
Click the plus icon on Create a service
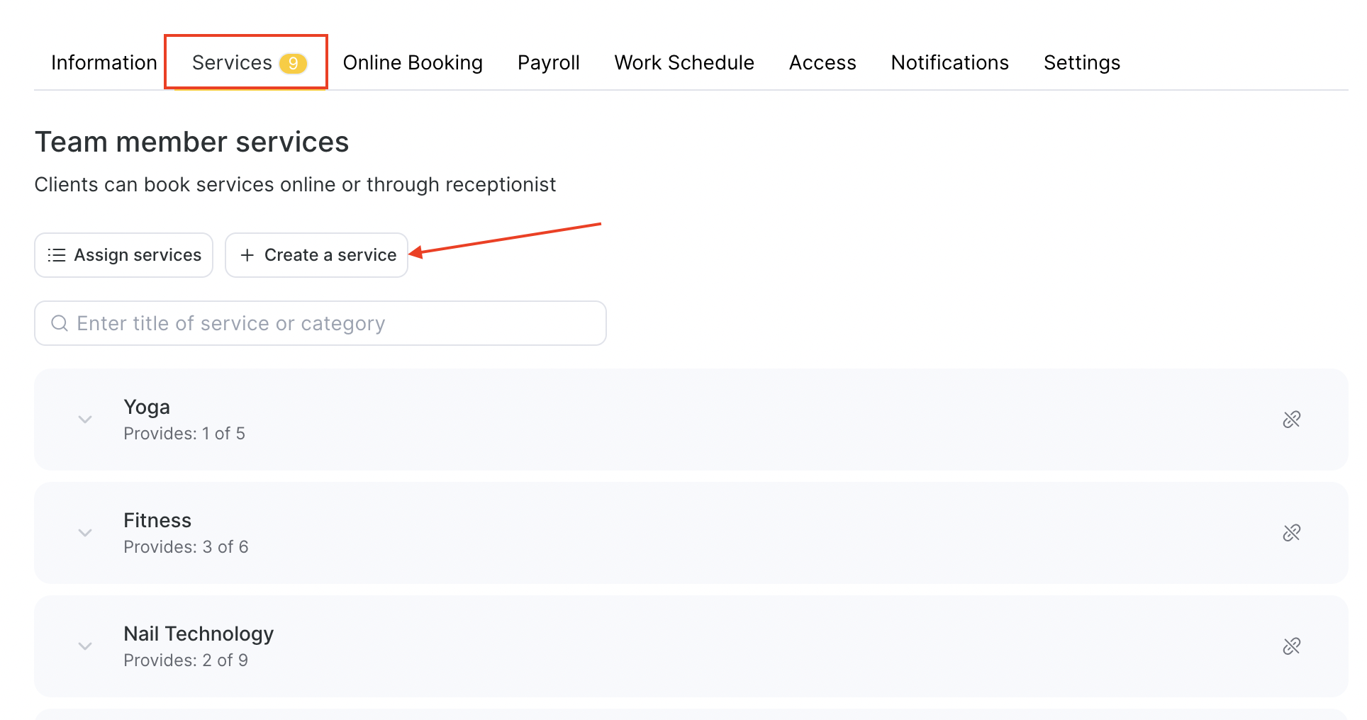[247, 255]
